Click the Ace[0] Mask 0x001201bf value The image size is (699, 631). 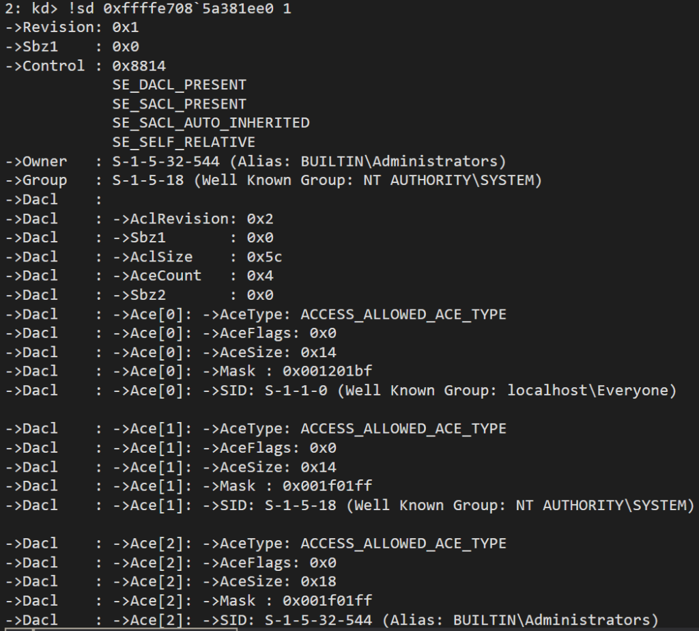click(327, 371)
